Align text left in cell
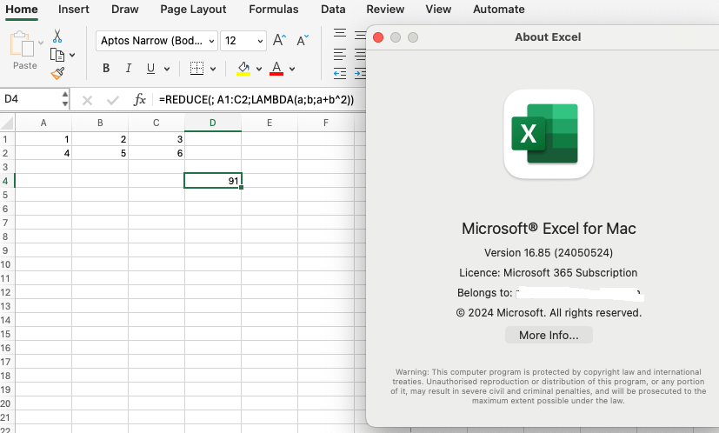719x433 pixels. click(340, 55)
